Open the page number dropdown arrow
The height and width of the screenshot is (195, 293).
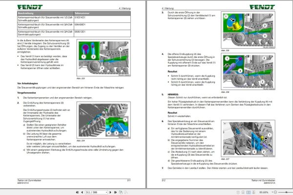[x=106, y=192]
